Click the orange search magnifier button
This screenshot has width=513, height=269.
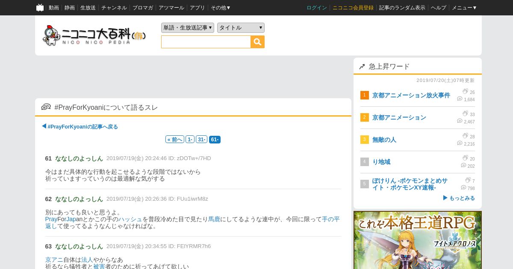pyautogui.click(x=257, y=42)
